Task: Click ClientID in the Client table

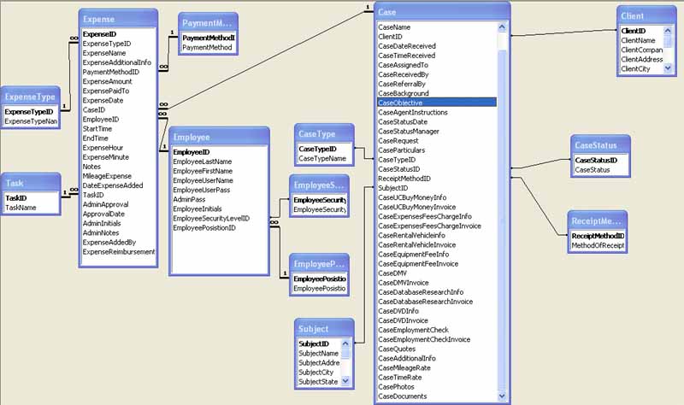Action: 633,31
